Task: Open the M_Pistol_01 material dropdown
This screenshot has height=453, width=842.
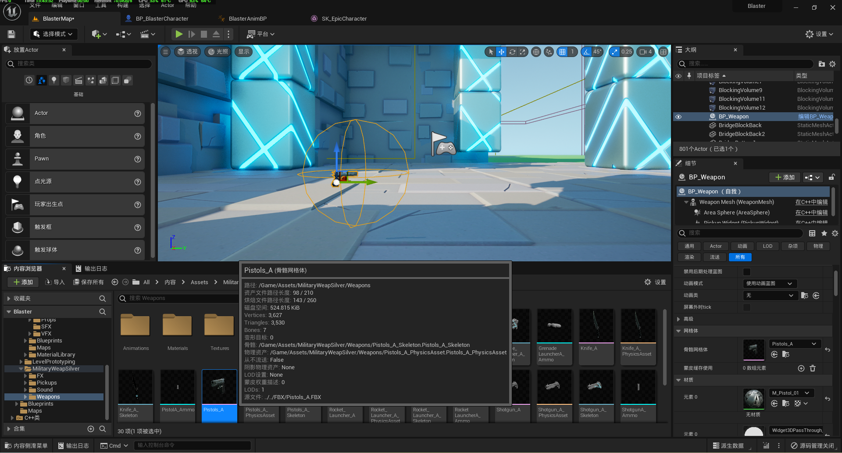Action: click(x=792, y=393)
